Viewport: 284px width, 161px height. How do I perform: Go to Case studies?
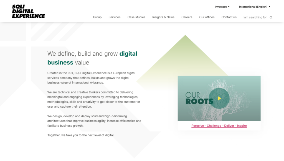coord(136,17)
